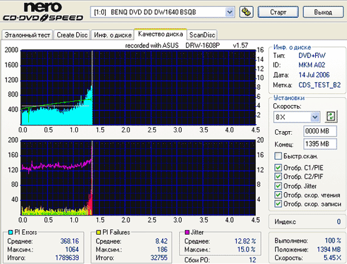Click the Выход button

(323, 12)
